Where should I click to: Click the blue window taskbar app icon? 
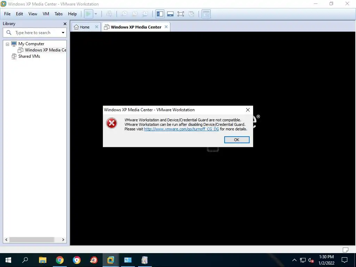128,260
